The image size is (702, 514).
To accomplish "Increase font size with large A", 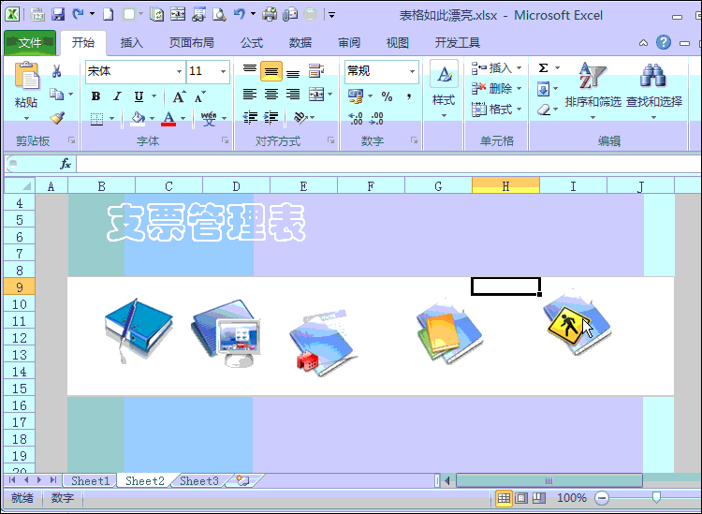I will (179, 96).
